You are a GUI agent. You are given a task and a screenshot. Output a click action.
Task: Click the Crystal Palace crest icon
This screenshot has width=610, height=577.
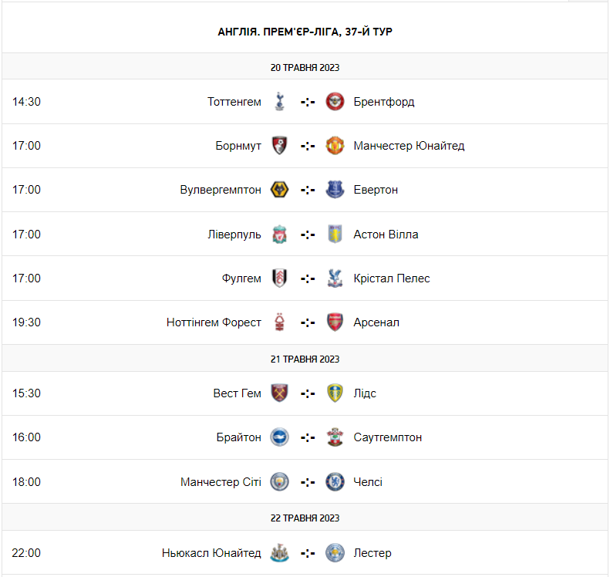pyautogui.click(x=335, y=278)
